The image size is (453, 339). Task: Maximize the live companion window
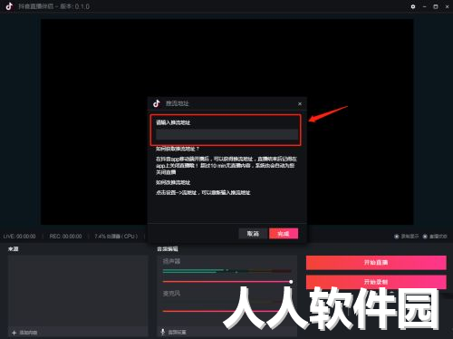[436, 6]
